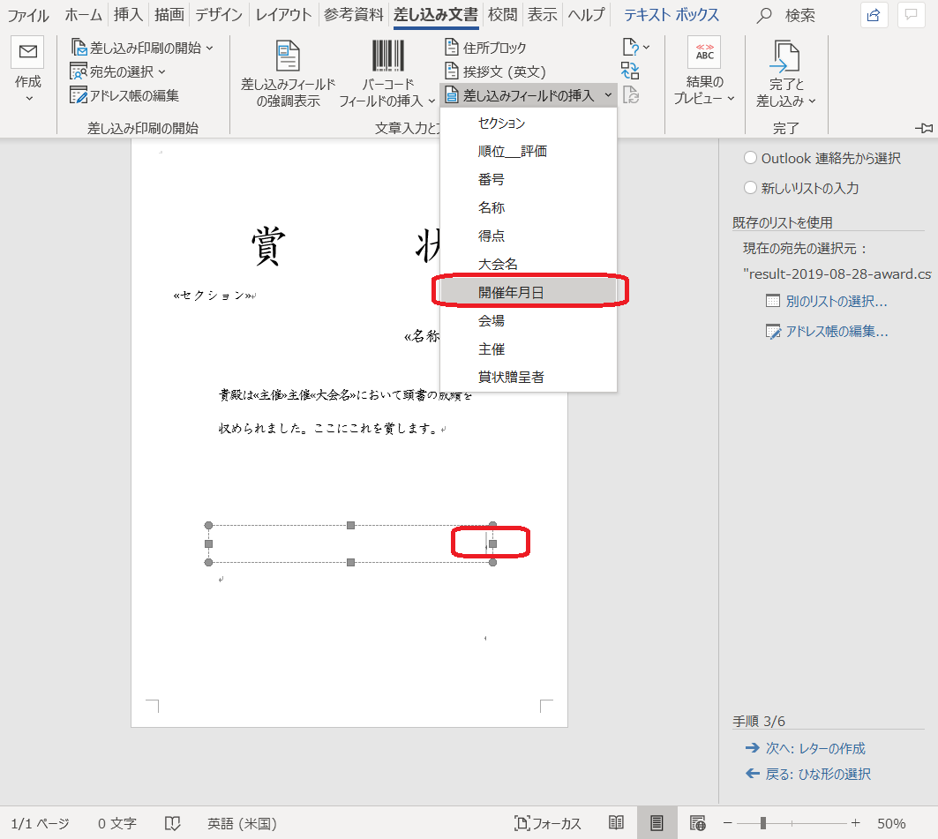Switch to the フォーカス view mode
Viewport: 938px width, 839px height.
click(548, 823)
